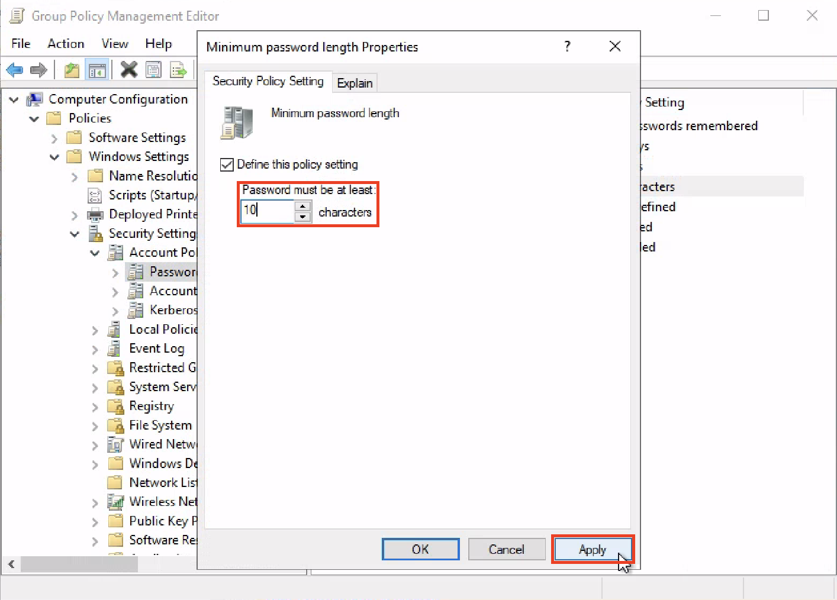Expand the Registry tree node
Screen dimensions: 837x600
(x=95, y=407)
